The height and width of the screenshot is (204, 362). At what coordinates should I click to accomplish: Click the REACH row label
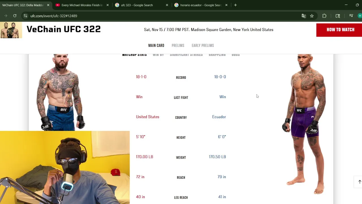181,178
